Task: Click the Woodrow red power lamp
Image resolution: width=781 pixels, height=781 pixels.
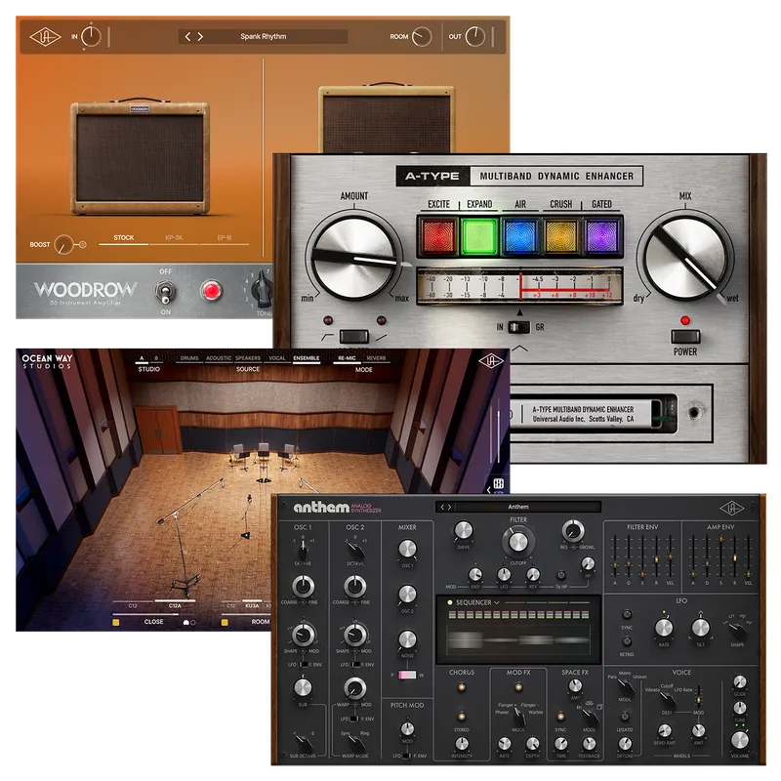Action: 210,290
